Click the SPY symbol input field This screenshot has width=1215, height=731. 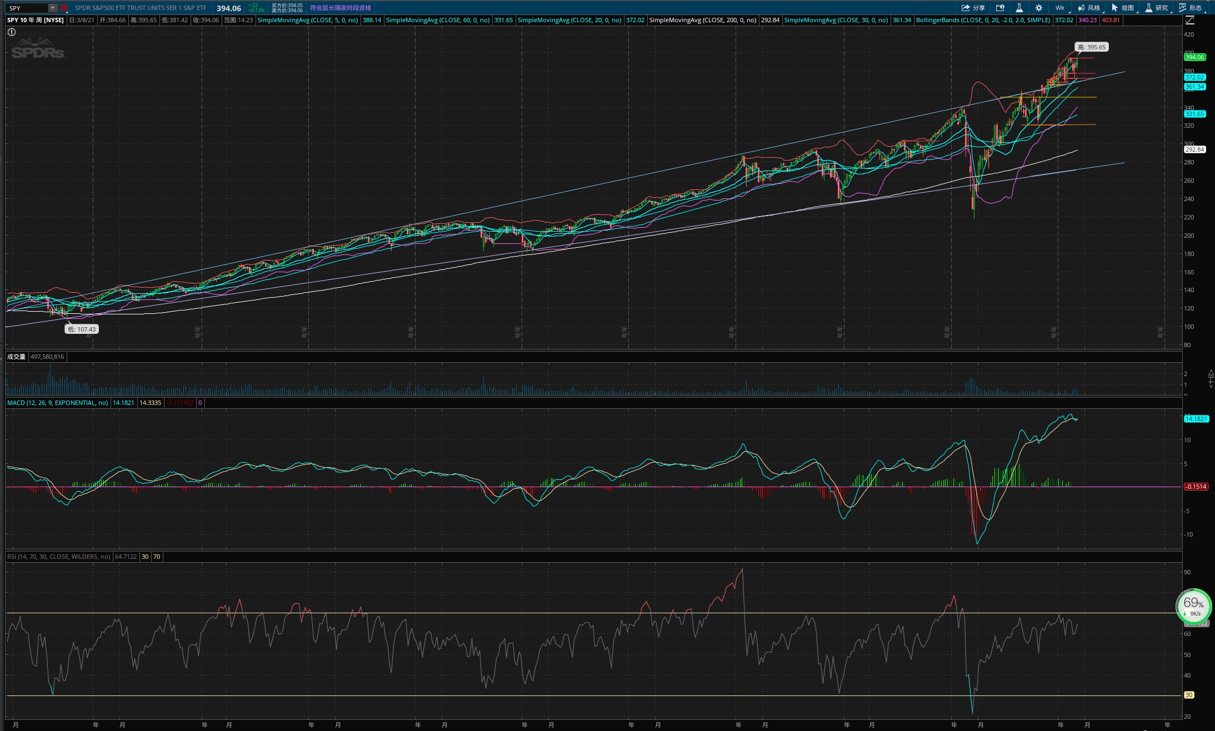[28, 8]
